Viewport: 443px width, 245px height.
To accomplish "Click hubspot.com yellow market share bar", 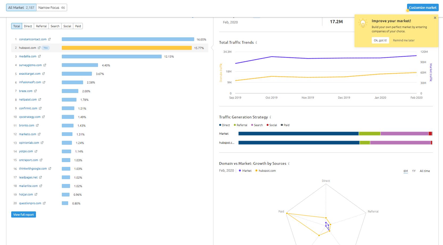I will (x=127, y=48).
